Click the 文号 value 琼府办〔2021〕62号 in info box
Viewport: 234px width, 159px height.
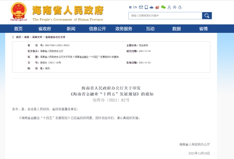tap(50, 62)
